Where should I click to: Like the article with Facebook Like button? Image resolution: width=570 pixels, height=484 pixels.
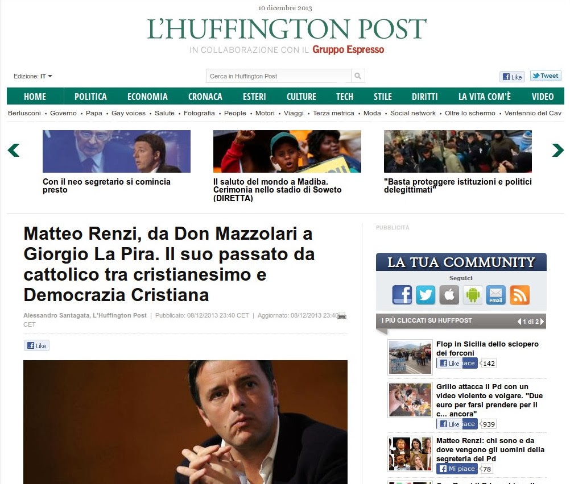click(x=36, y=345)
